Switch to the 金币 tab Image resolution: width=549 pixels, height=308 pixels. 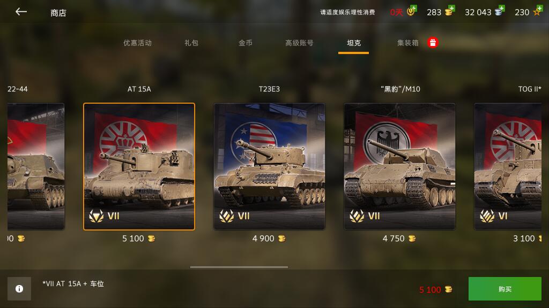click(245, 43)
